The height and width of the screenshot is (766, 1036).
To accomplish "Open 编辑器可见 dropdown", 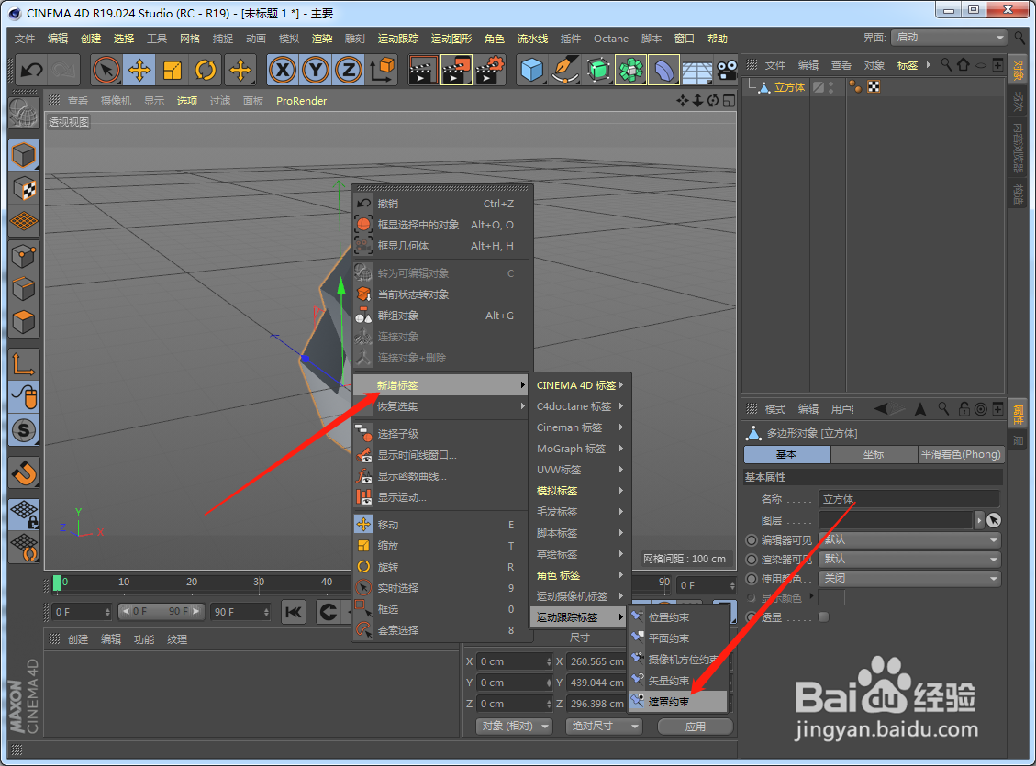I will pyautogui.click(x=909, y=539).
